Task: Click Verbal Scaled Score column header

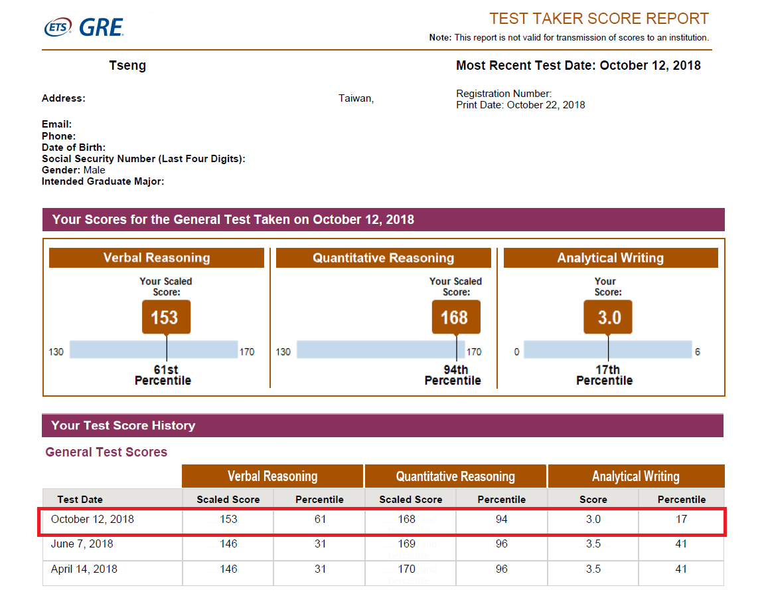Action: click(228, 500)
